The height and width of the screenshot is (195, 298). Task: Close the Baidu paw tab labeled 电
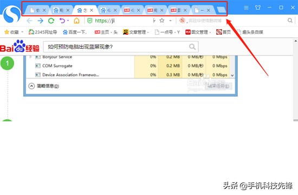point(68,10)
